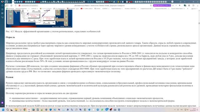Open the tab groups icon beside avatar
This screenshot has width=200, height=112.
6,2
